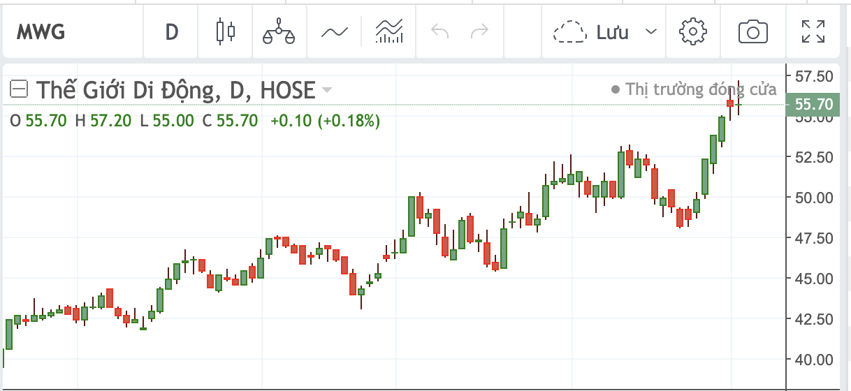Screen dimensions: 851x391
Task: Open the candlestick chart style picker
Action: [x=225, y=32]
